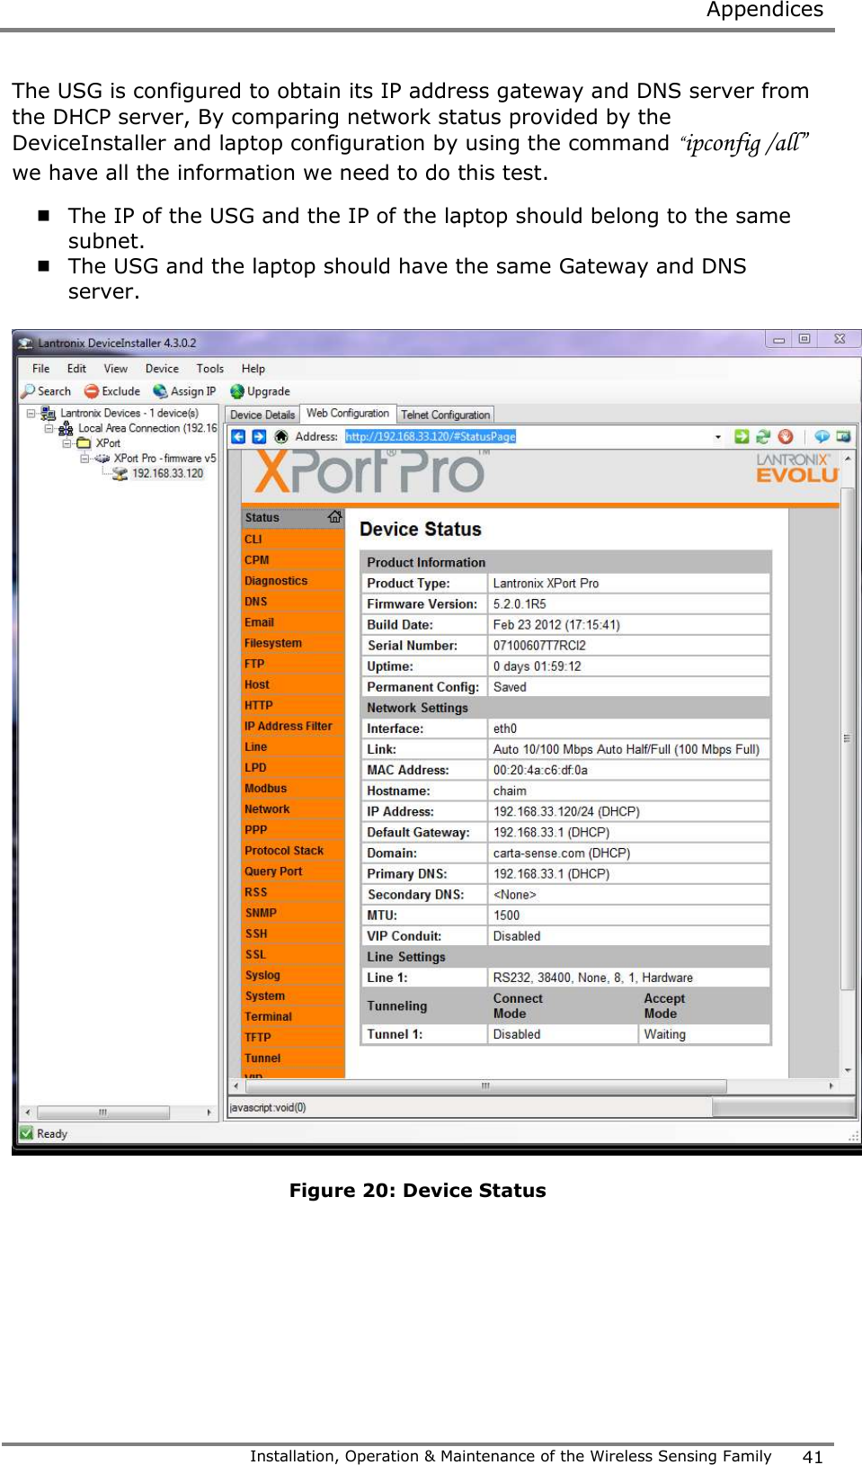This screenshot has height=1465, width=862.
Task: Open the Filesystem page link
Action: (x=273, y=643)
